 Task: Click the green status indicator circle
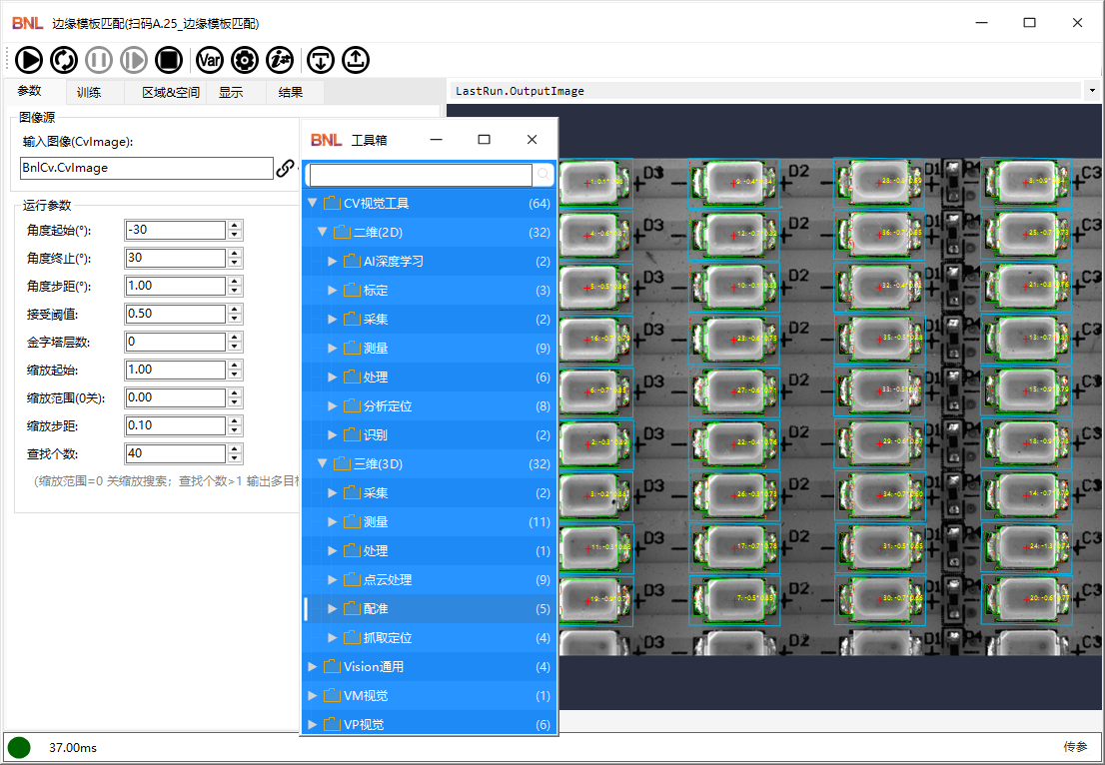tap(19, 747)
